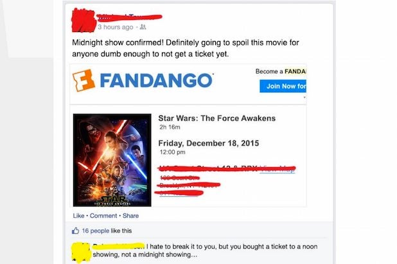397x264 pixels.
Task: Click the FANDANGO blue wordmark
Action: 157,81
